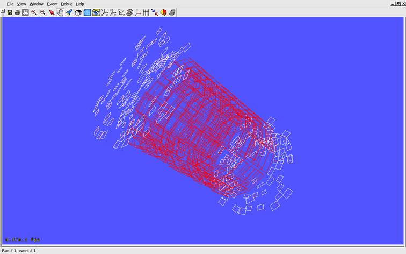
Task: Select the red arrow pick tool
Action: tap(52, 12)
